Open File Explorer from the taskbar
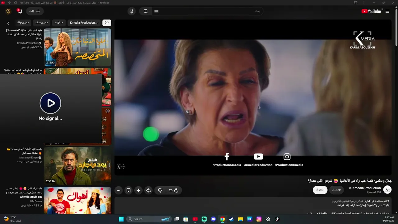Image resolution: width=398 pixels, height=224 pixels. (x=240, y=219)
